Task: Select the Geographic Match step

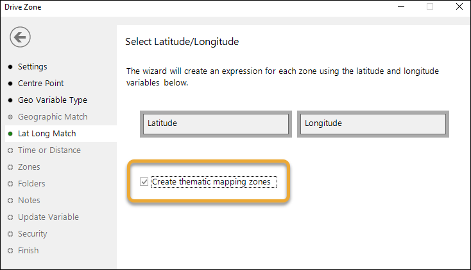Action: [x=53, y=117]
